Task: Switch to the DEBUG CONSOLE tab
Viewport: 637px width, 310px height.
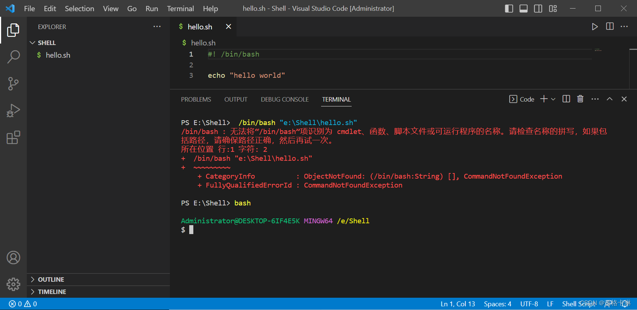Action: 285,99
